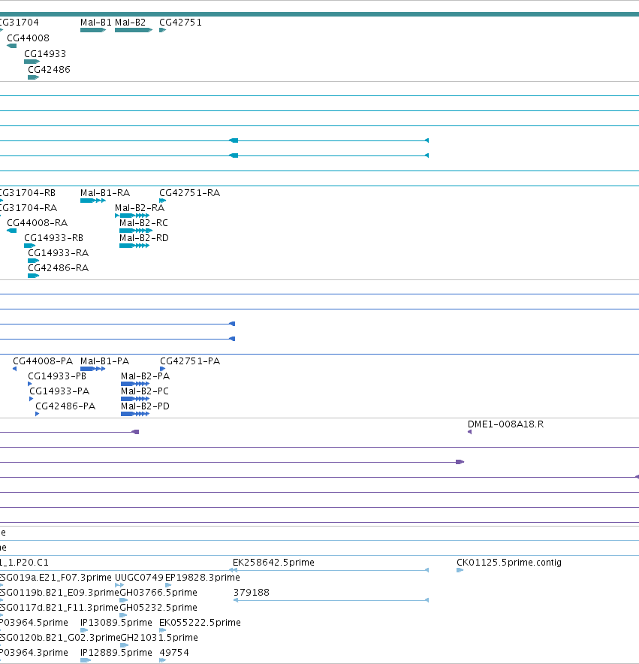Click the DME1-008A18.R feature label
This screenshot has width=639, height=664.
[x=505, y=424]
